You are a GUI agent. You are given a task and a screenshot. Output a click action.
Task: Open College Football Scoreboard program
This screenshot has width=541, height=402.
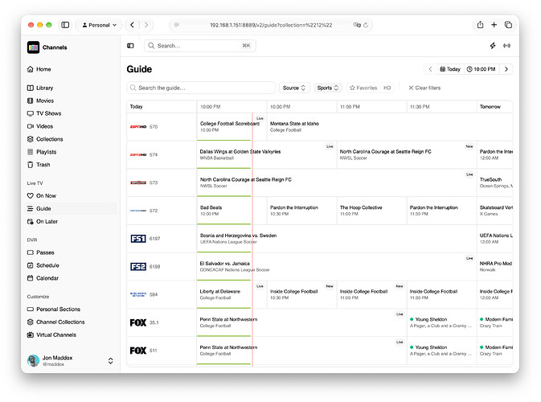[232, 127]
